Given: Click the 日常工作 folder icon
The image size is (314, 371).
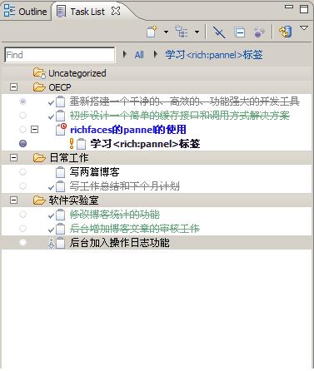Looking at the screenshot, I should (x=39, y=158).
